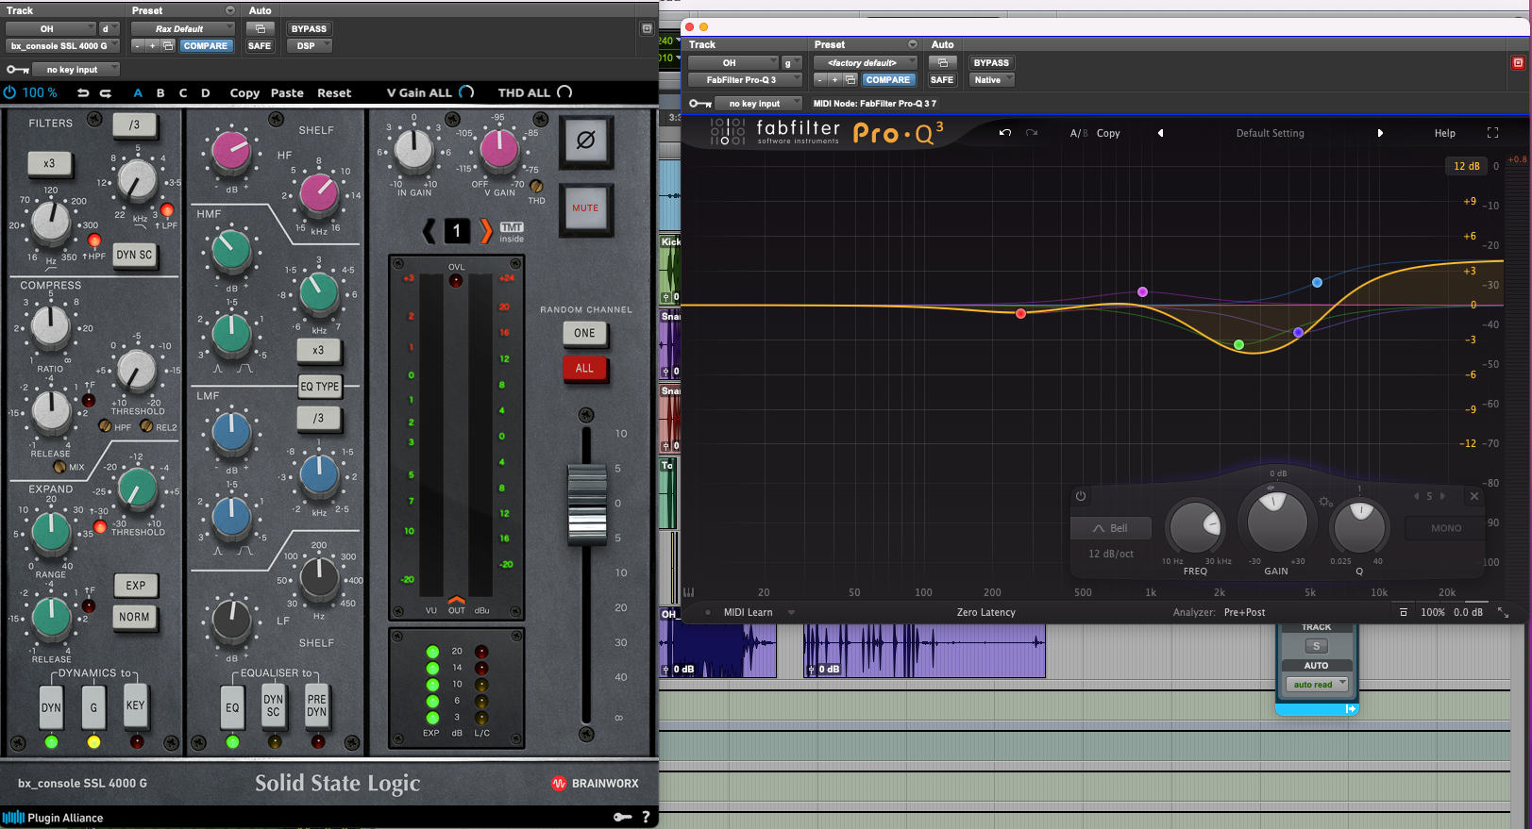Open bx_console SSL 4000 G plugin selector
1532x829 pixels.
(62, 46)
